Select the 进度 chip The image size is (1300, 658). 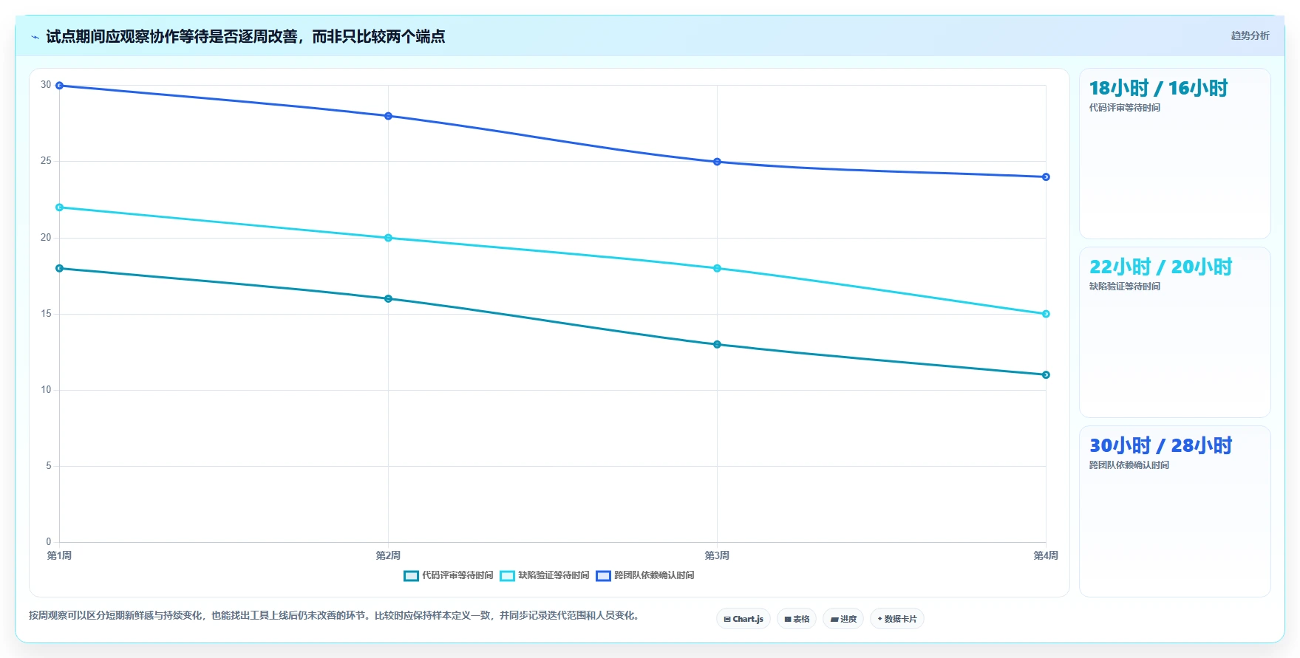pos(843,619)
